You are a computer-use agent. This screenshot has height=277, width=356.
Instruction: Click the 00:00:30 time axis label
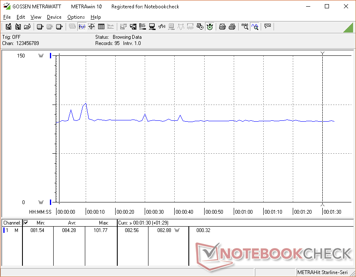point(155,212)
